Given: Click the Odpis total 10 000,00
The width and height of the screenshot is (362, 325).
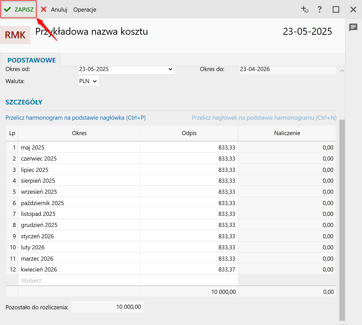Looking at the screenshot, I should coord(224,292).
